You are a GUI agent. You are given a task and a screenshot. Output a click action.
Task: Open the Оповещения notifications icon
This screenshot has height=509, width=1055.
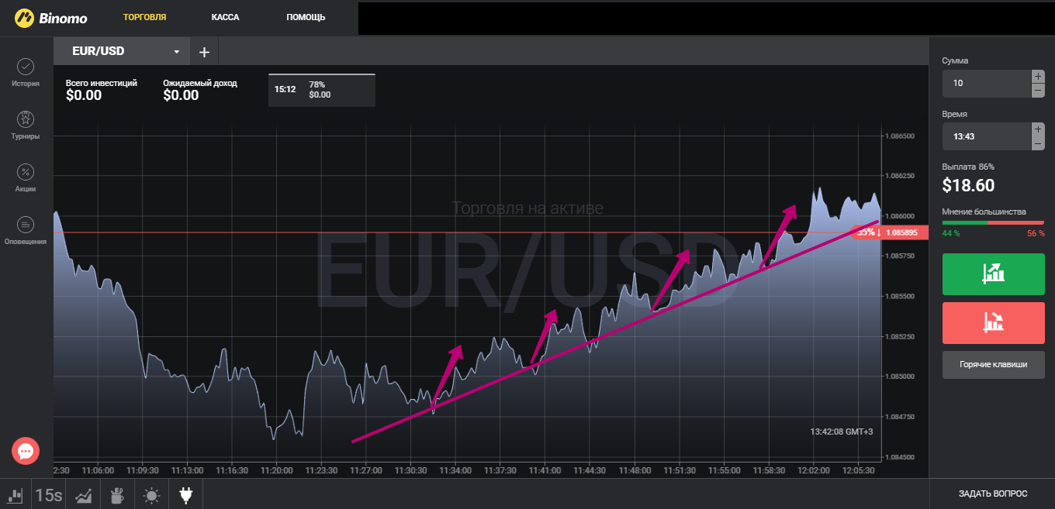coord(26,225)
